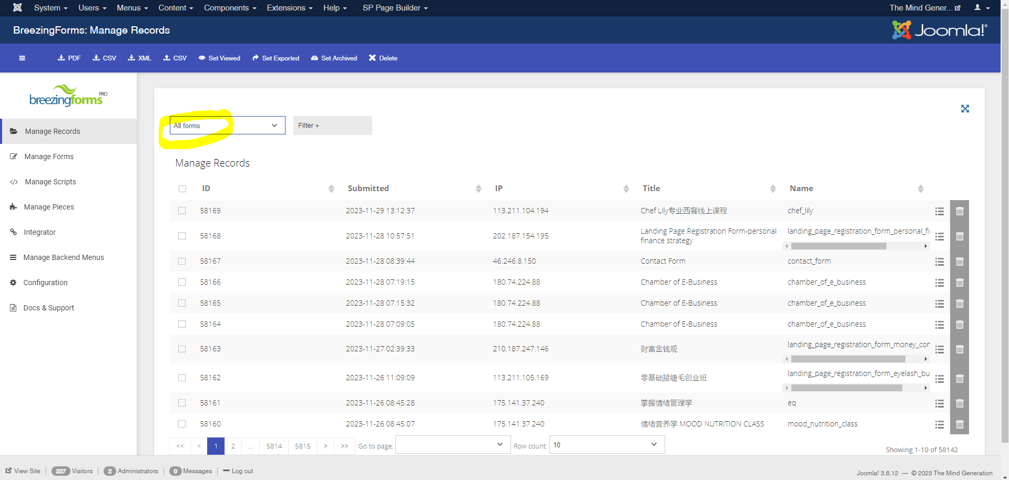Screen dimensions: 1009x480
Task: Open details list icon for record 58164
Action: point(940,325)
